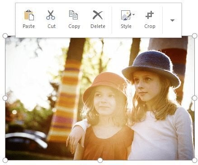Delete the selected picture with X icon

(98, 15)
